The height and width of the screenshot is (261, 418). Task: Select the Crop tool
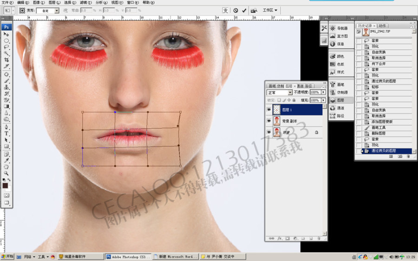pos(7,60)
